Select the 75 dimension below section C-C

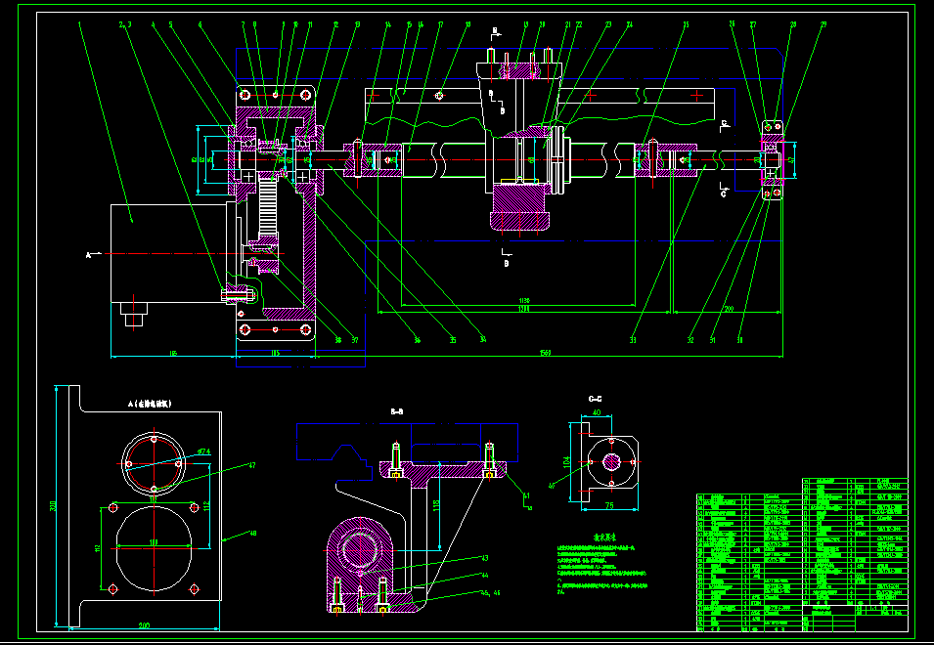point(609,506)
